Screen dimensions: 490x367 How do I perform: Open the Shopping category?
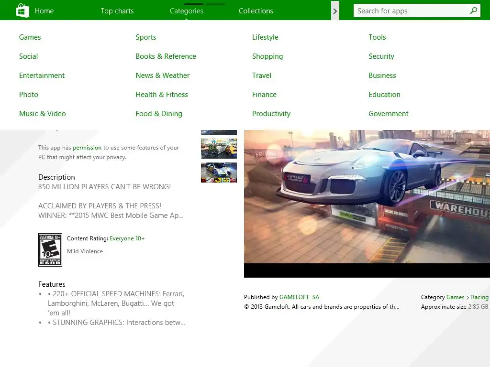[x=267, y=56]
